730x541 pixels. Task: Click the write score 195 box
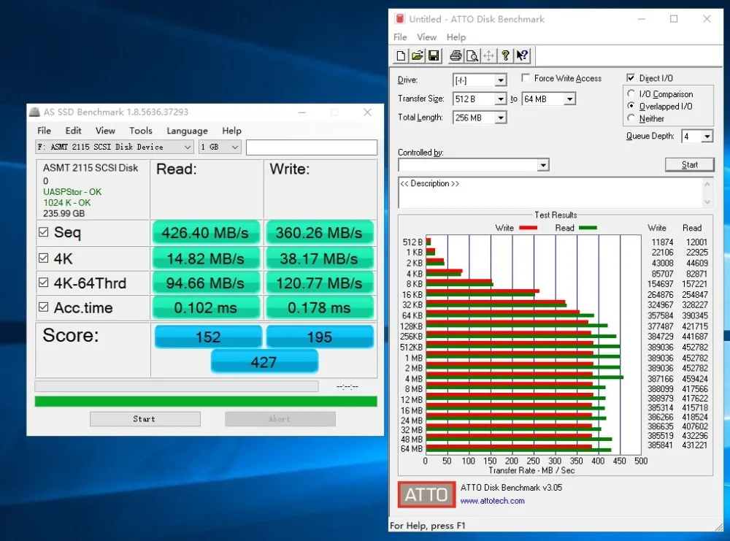(x=320, y=337)
